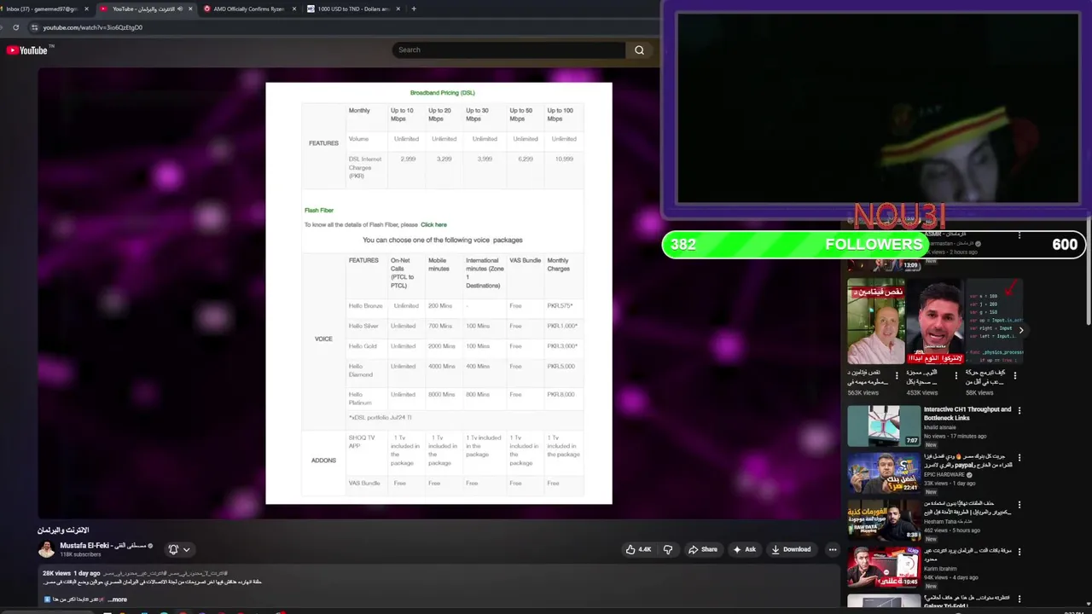Open Mustafa El-Feki channel avatar
The height and width of the screenshot is (614, 1092).
click(46, 549)
